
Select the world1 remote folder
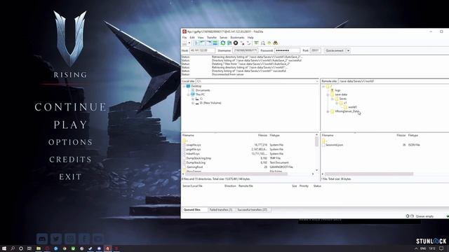pyautogui.click(x=352, y=107)
